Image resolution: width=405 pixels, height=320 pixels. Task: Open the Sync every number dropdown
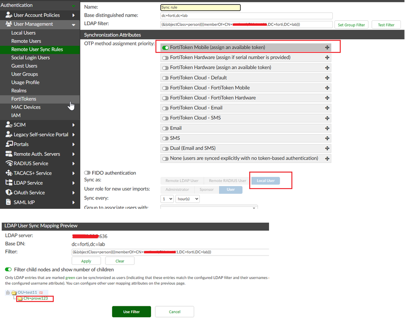tap(167, 199)
